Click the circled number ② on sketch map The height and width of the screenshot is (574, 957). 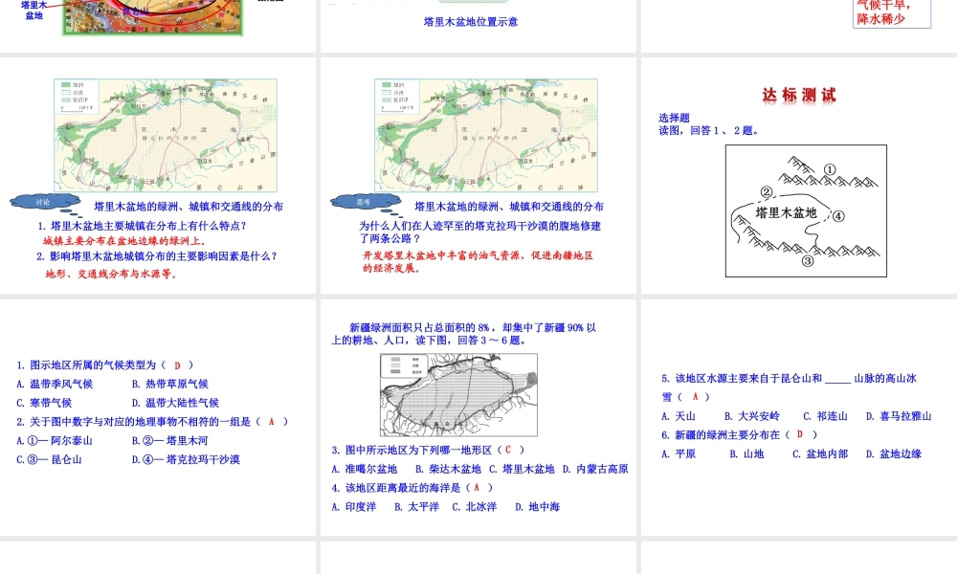pos(767,192)
